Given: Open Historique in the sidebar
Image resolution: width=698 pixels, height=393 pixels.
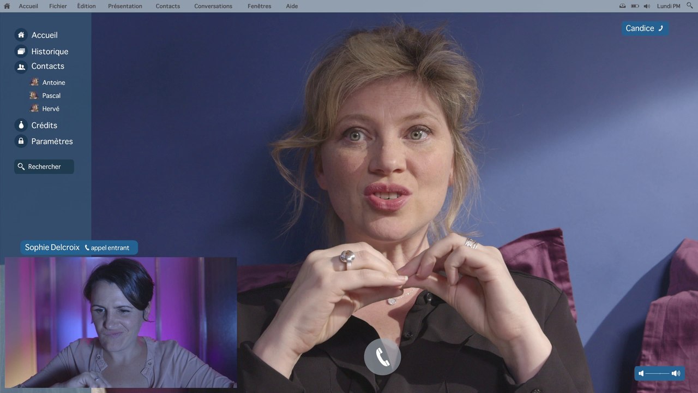Looking at the screenshot, I should 42,51.
